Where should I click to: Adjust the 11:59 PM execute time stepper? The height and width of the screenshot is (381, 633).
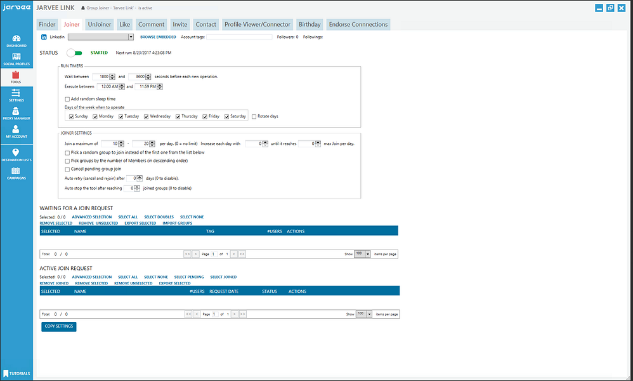click(x=160, y=86)
